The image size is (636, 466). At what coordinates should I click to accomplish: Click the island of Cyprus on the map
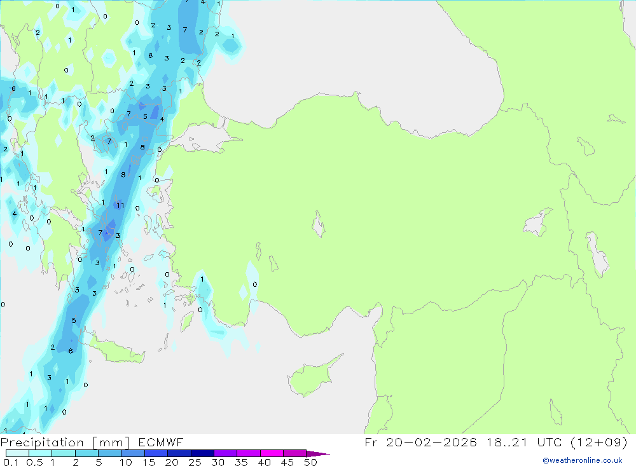click(x=310, y=378)
